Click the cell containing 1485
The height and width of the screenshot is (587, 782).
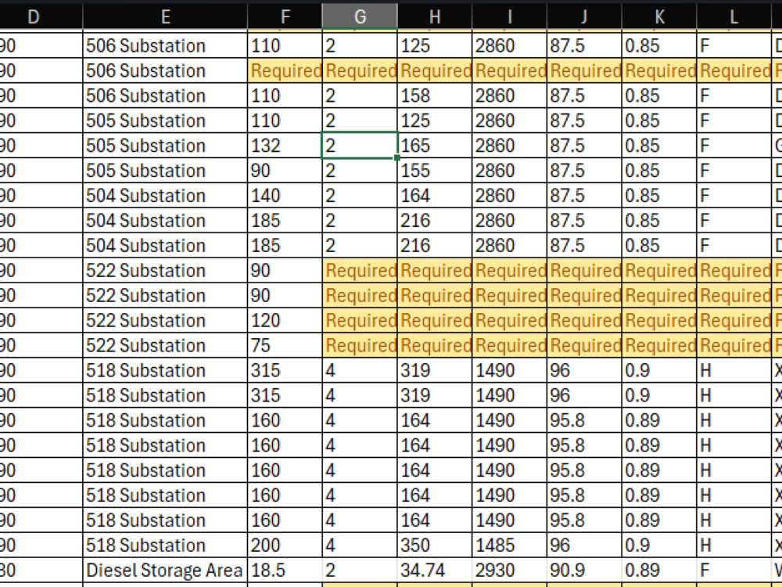(x=509, y=545)
